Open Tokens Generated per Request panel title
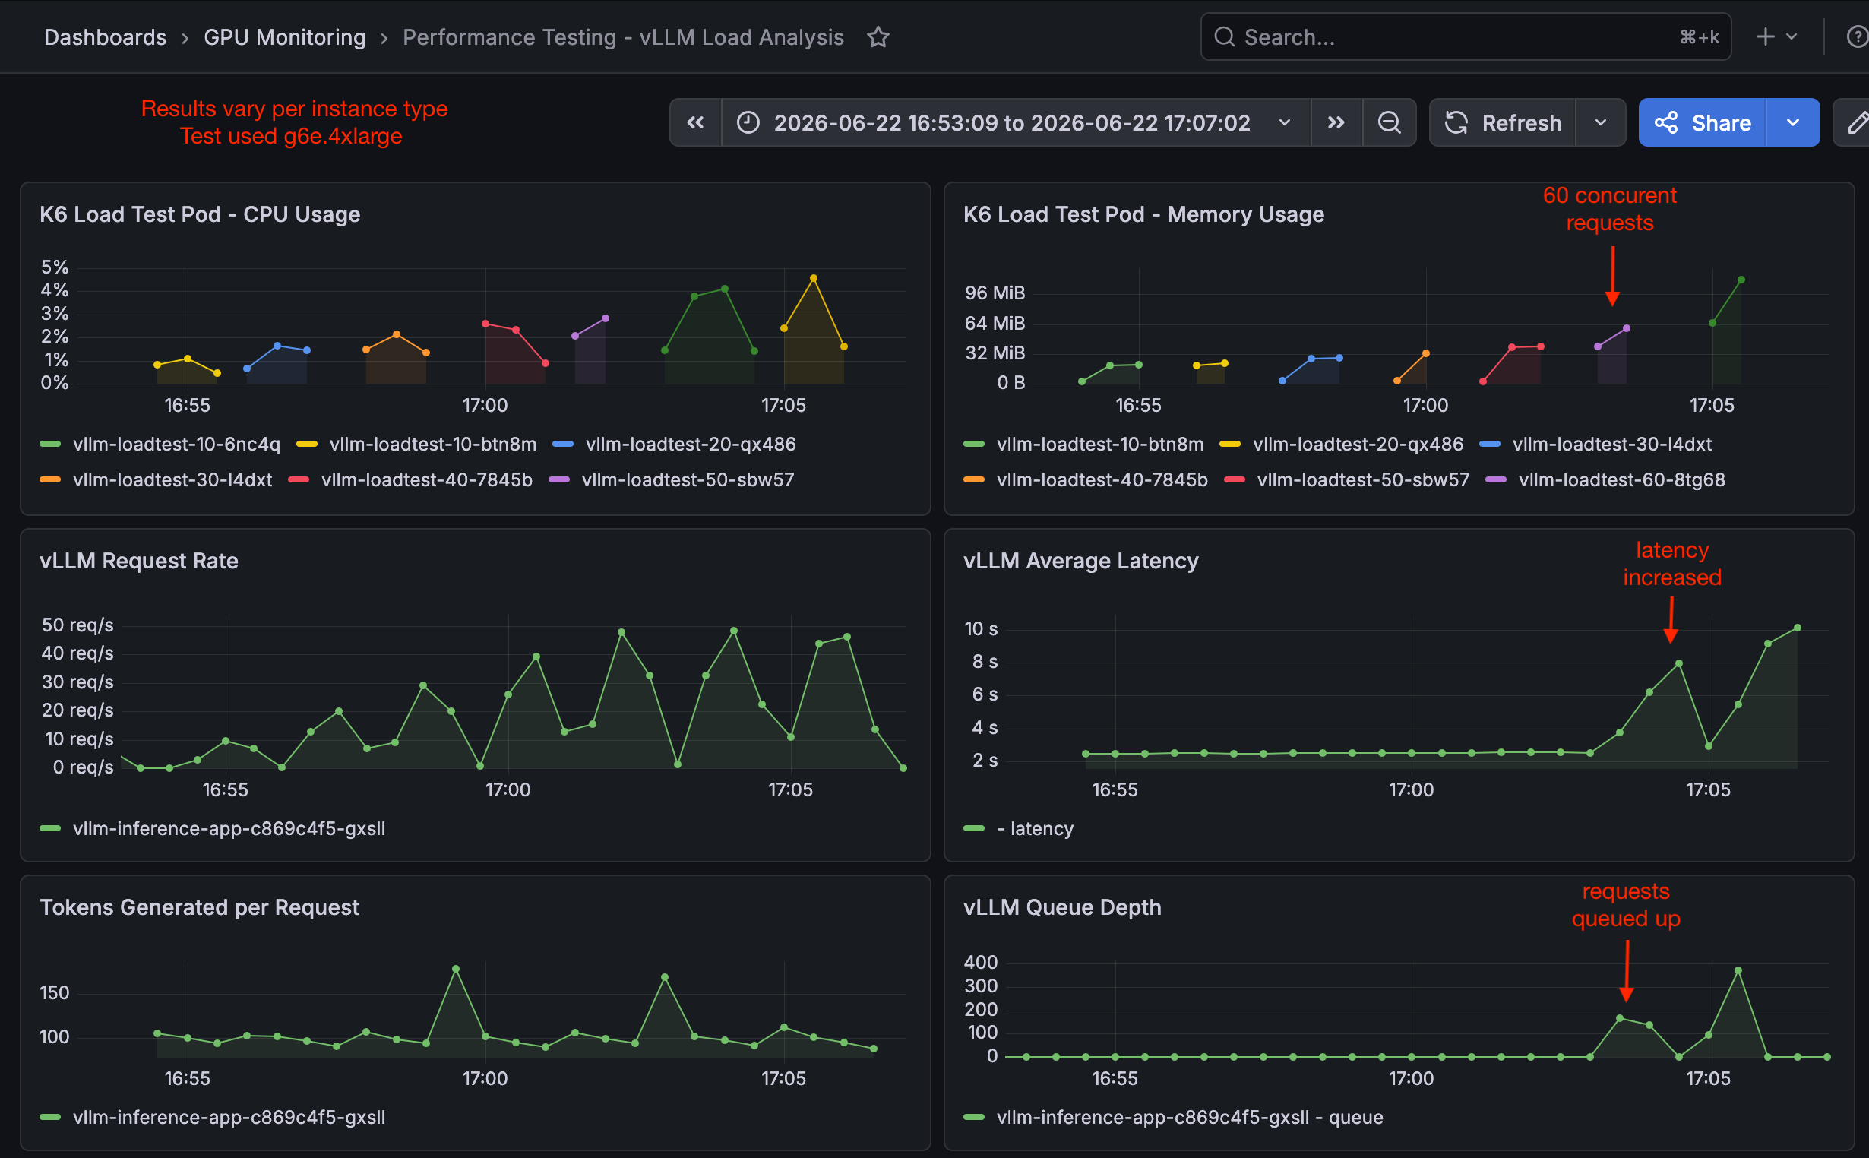 pos(199,907)
